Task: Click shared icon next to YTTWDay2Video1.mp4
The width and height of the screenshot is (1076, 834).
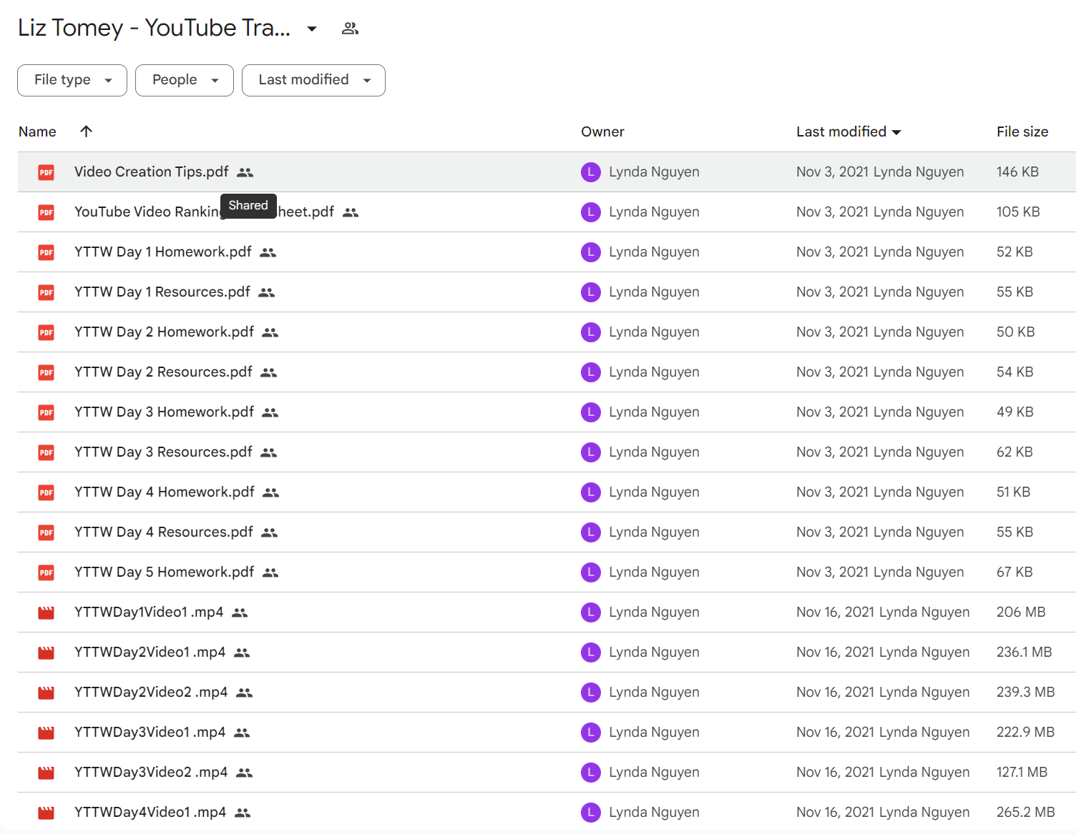Action: click(243, 652)
